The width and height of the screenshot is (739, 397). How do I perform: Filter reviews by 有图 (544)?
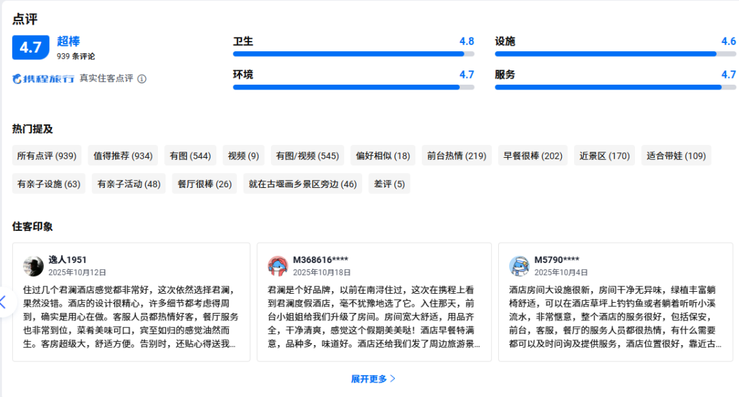tap(190, 156)
